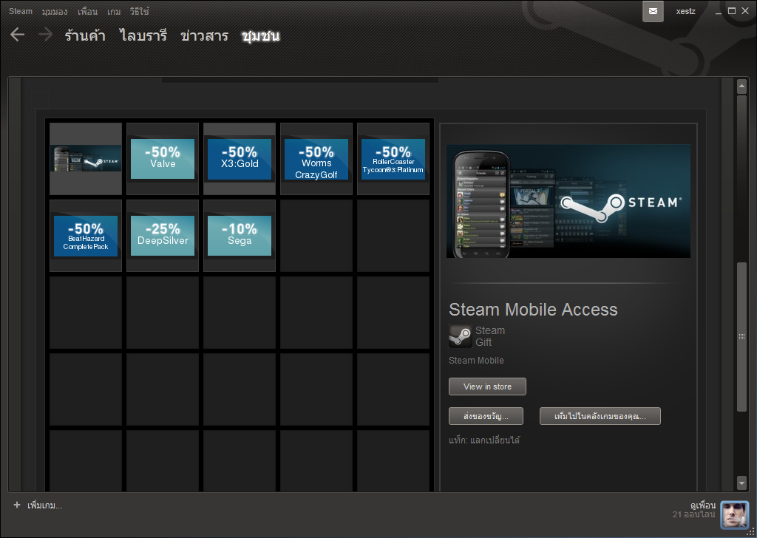This screenshot has height=538, width=757.
Task: Open the มุมมอง menu
Action: pyautogui.click(x=55, y=11)
